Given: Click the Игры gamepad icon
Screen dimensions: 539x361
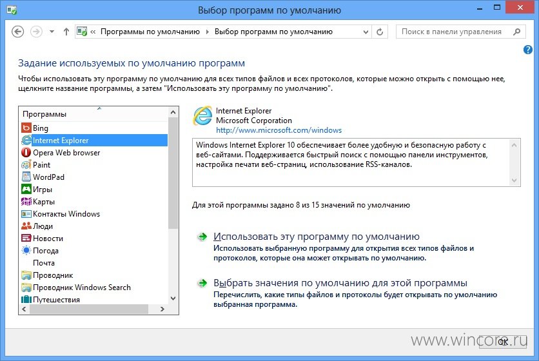Looking at the screenshot, I should pos(26,189).
